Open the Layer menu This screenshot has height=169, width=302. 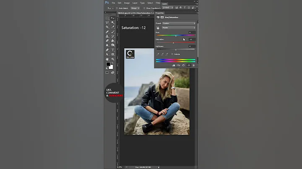point(135,3)
